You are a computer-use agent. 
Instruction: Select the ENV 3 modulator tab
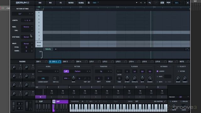(x=65, y=62)
